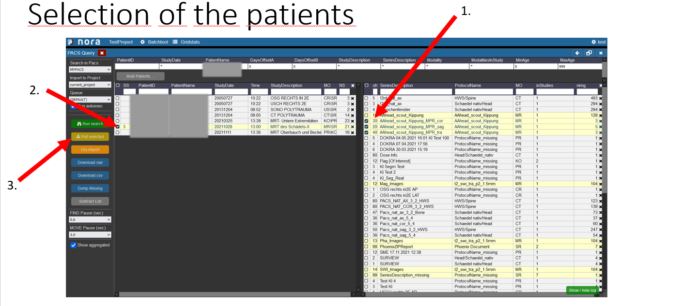Click the StudyDate query input field

pos(181,67)
